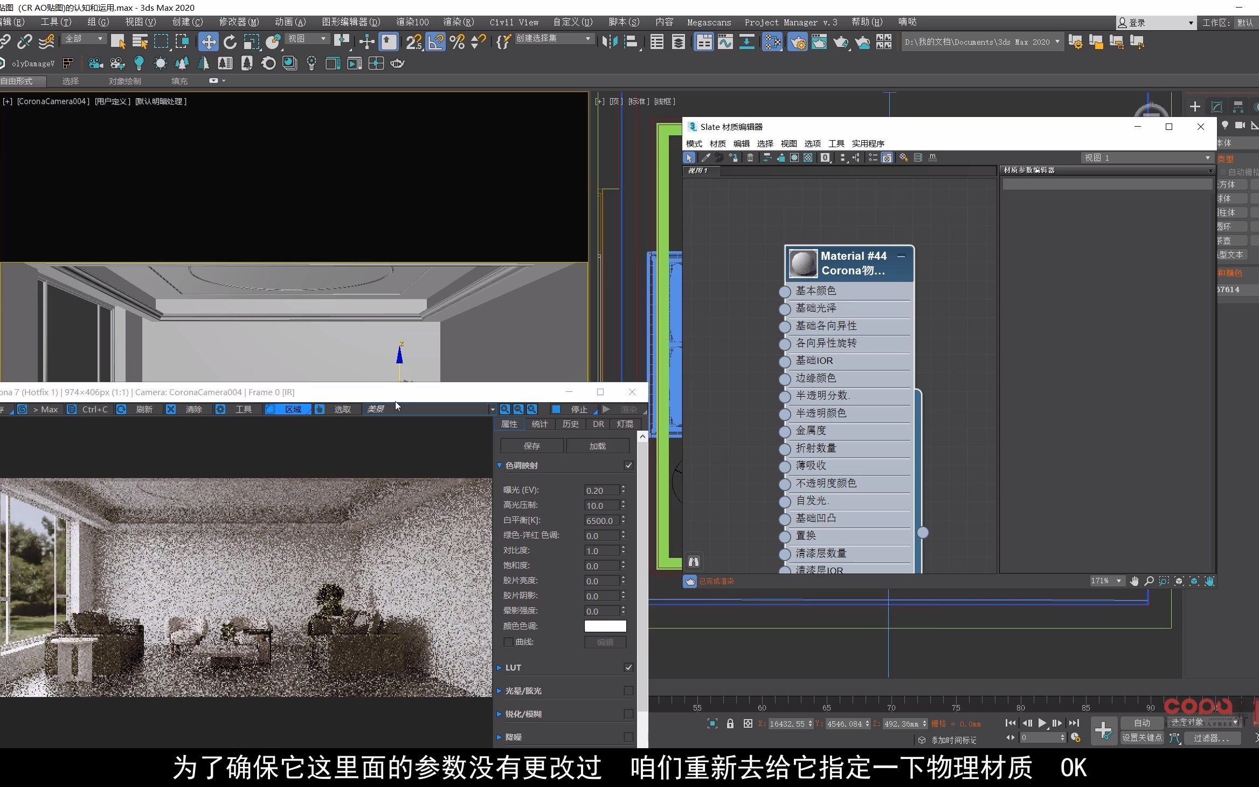
Task: Open Select by Name list tool
Action: pos(140,42)
